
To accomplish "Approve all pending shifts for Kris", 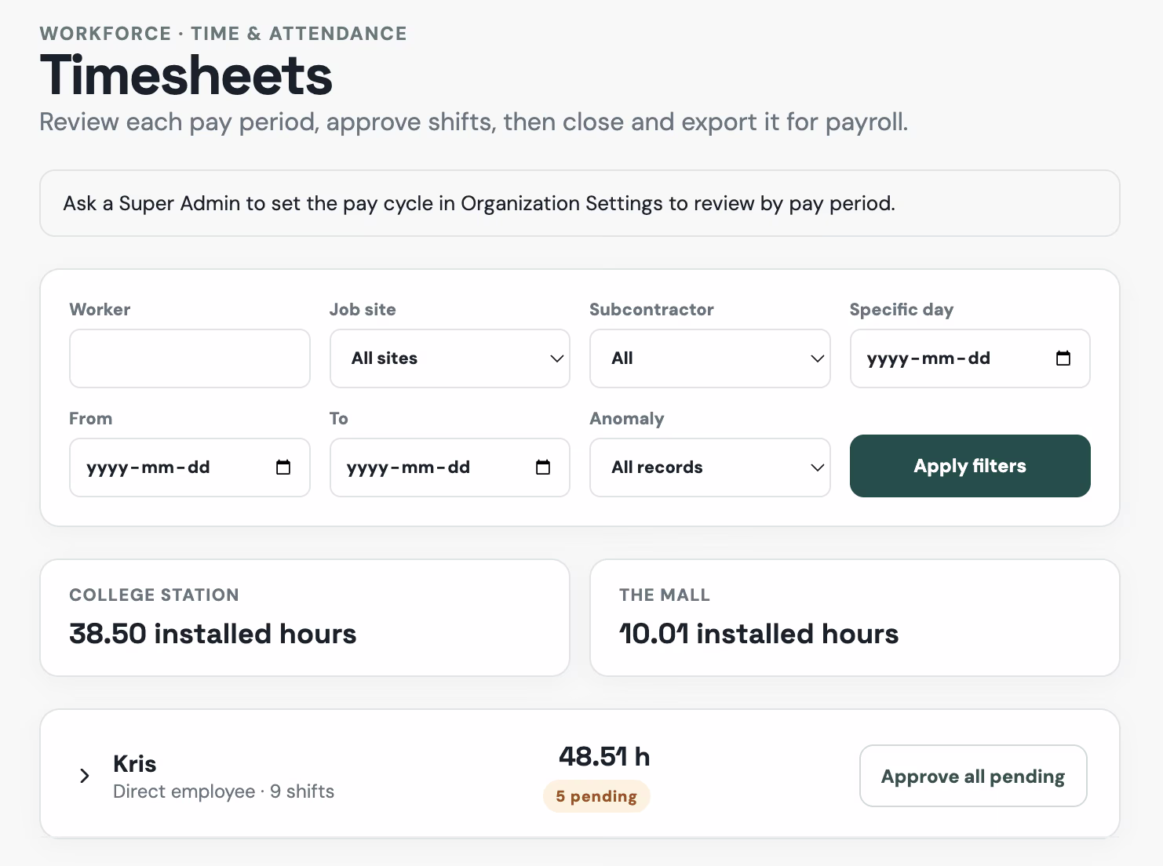I will pyautogui.click(x=973, y=776).
